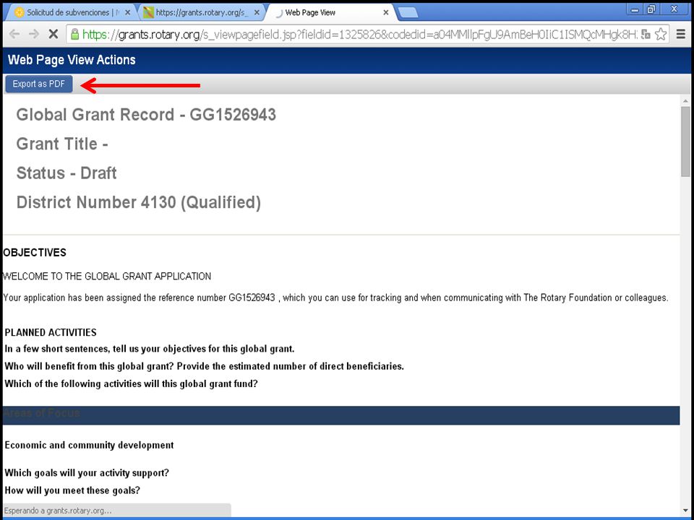
Task: Click How will you meet these goals?
Action: [x=72, y=490]
